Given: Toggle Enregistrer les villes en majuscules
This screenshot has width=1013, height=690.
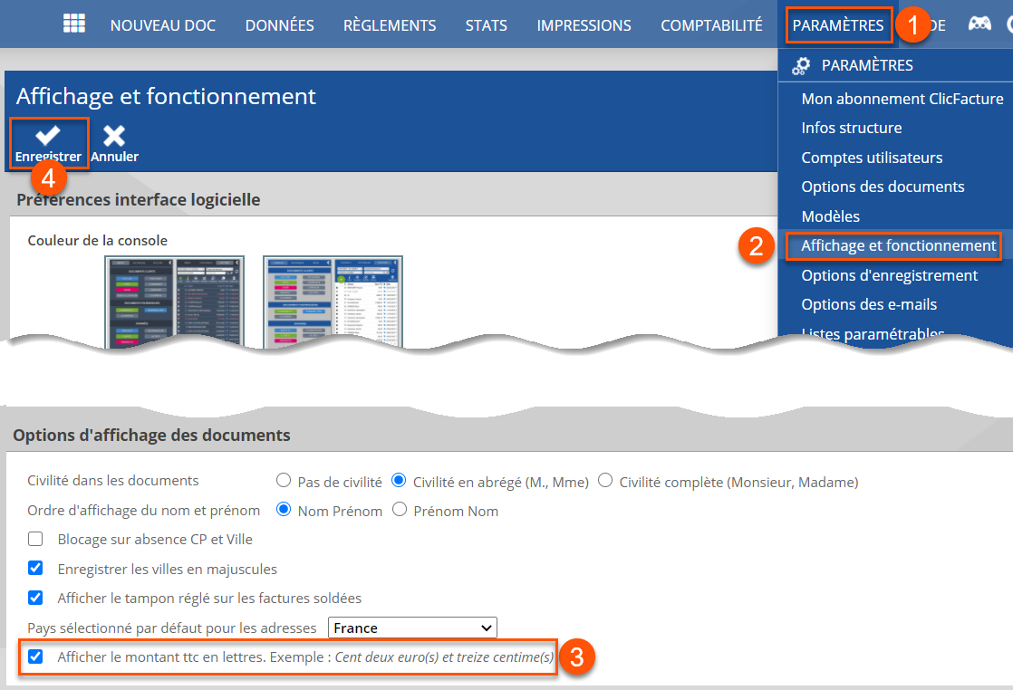Looking at the screenshot, I should click(x=35, y=568).
